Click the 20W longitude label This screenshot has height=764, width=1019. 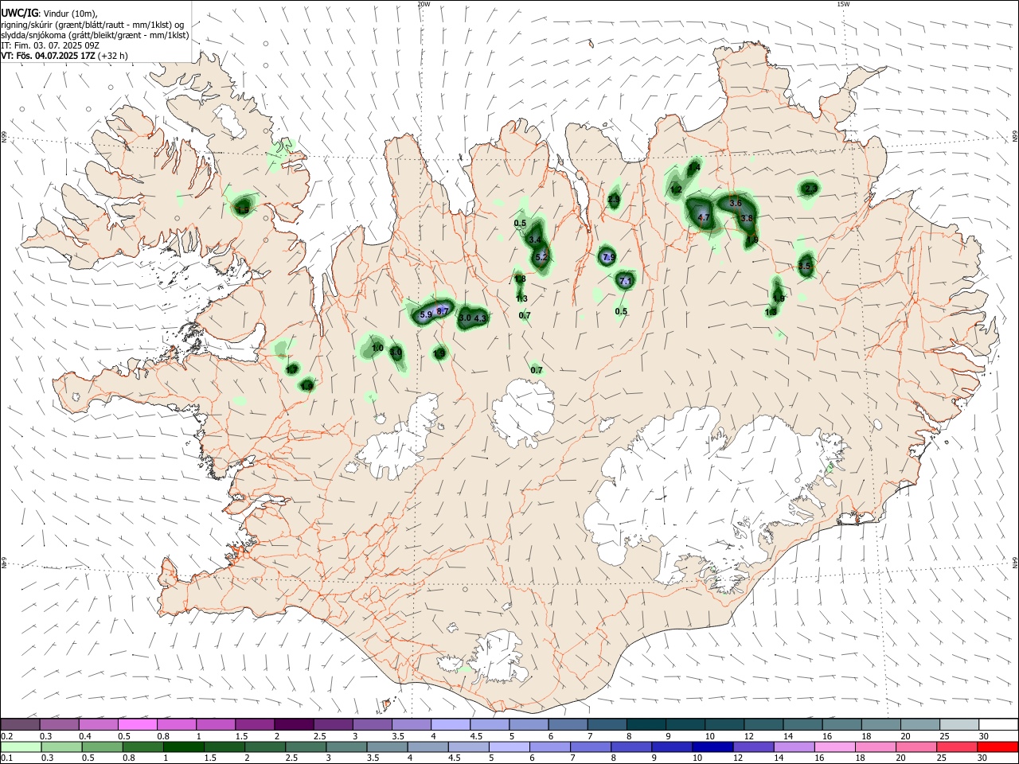(424, 4)
